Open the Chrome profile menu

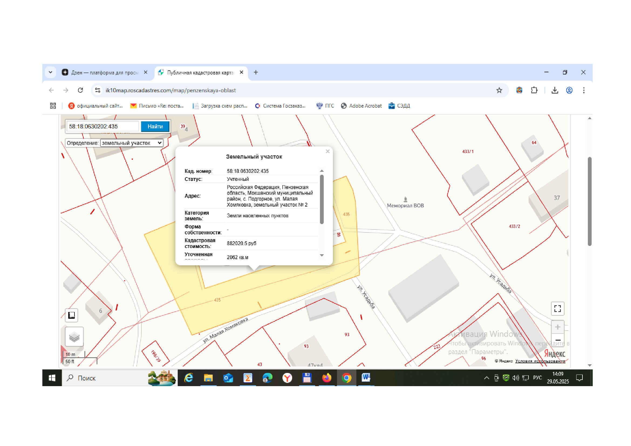pyautogui.click(x=569, y=90)
